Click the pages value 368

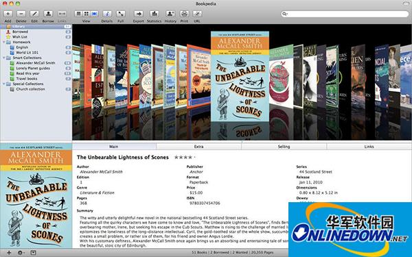point(83,204)
